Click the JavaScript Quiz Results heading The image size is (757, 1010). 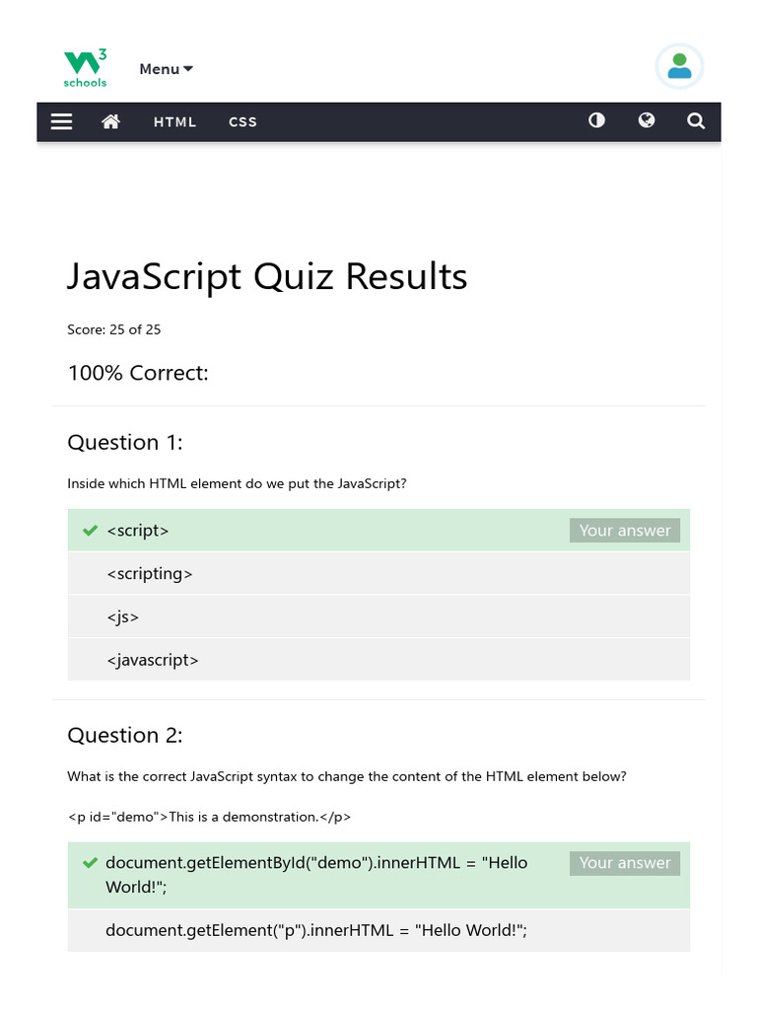267,277
